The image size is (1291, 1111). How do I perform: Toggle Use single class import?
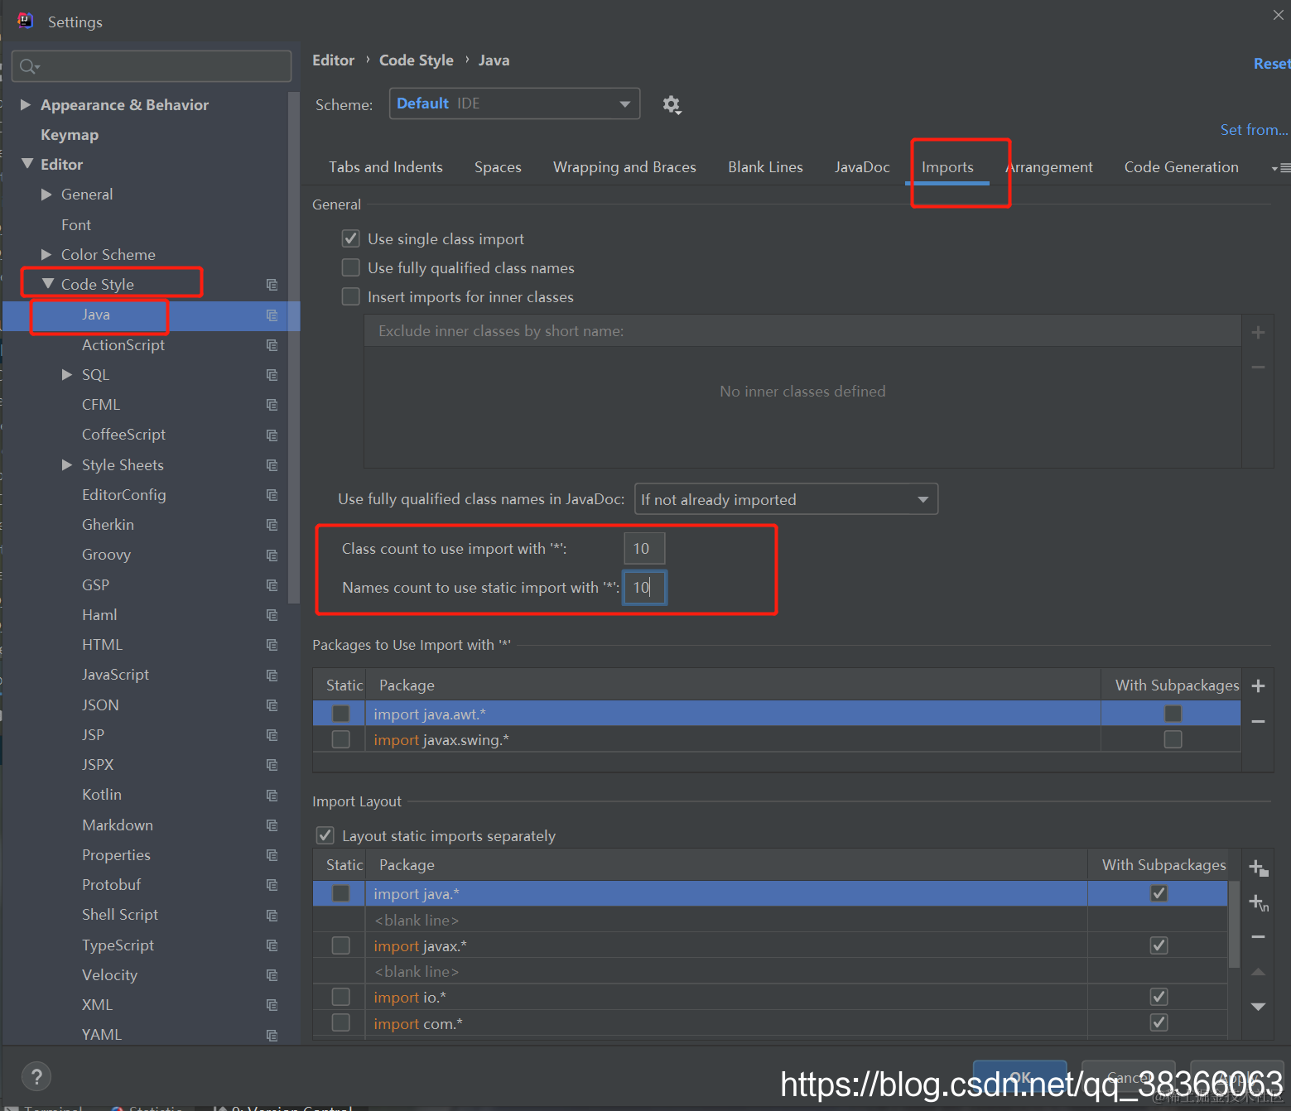click(351, 238)
